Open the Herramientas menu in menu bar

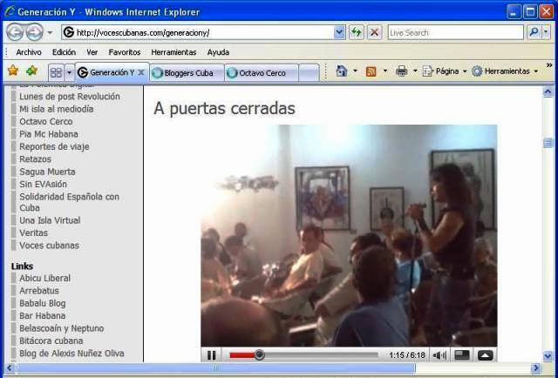(174, 52)
